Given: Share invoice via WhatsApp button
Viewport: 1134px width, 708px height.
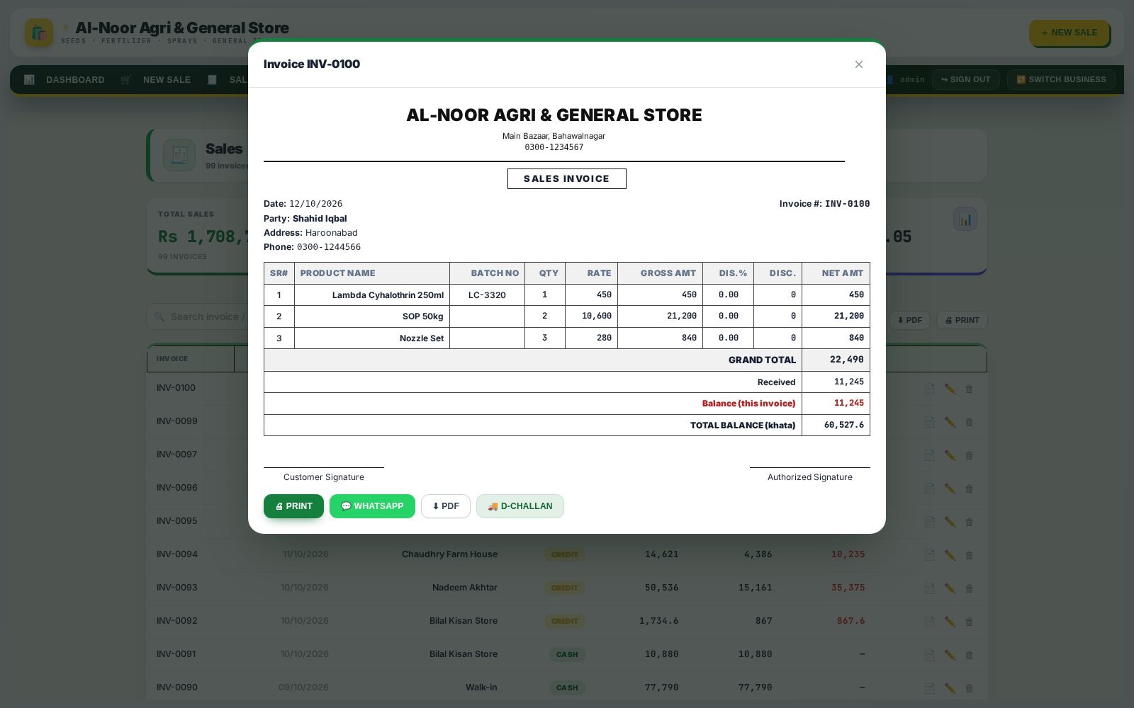Looking at the screenshot, I should 372,506.
